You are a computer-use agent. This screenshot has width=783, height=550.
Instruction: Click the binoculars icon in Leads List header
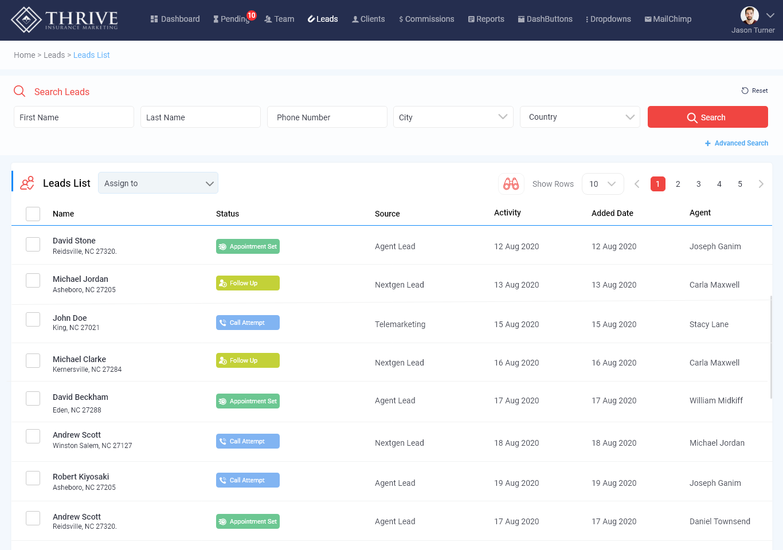click(511, 184)
